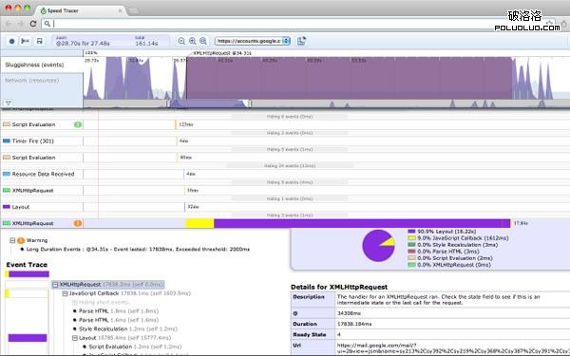
Task: Click the orange warning badge on XMLHttpRequest row
Action: pos(78,223)
